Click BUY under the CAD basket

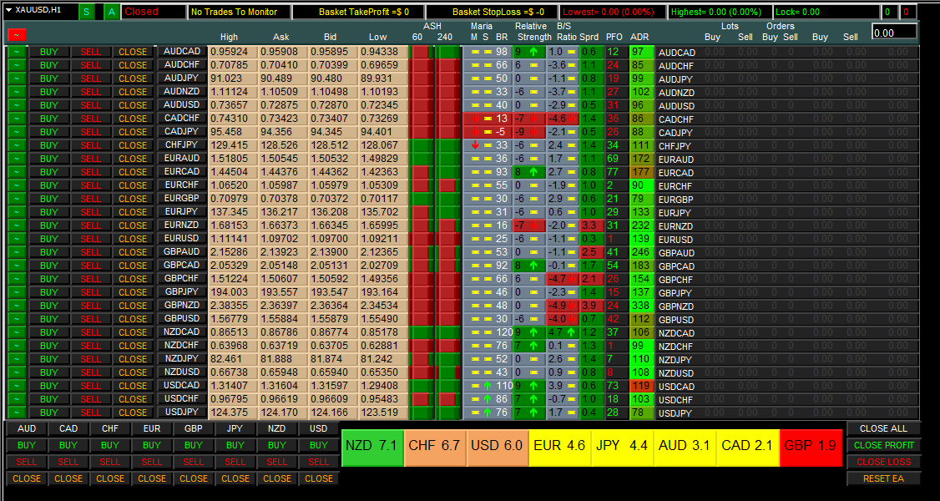coord(68,445)
